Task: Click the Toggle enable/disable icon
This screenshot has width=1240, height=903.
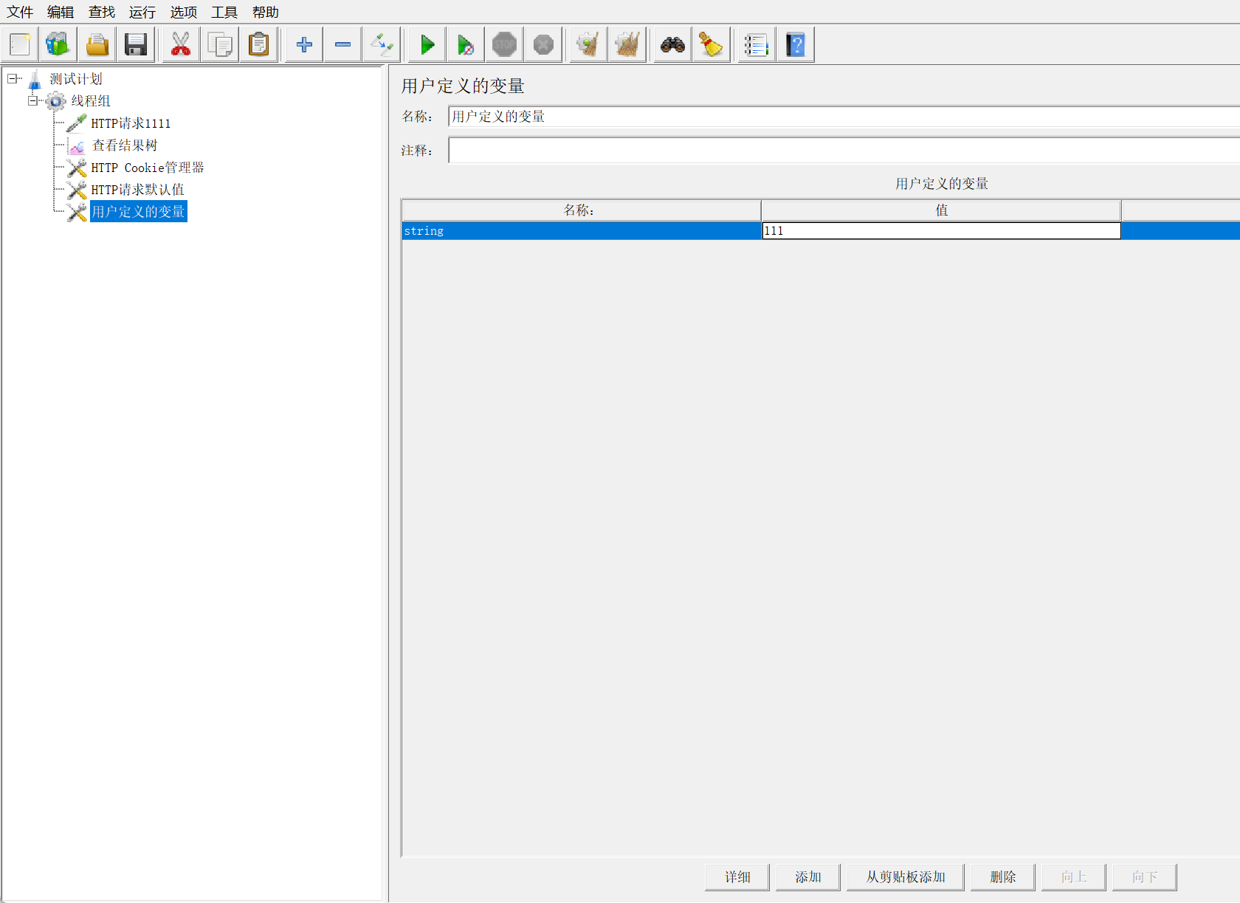Action: [x=382, y=44]
